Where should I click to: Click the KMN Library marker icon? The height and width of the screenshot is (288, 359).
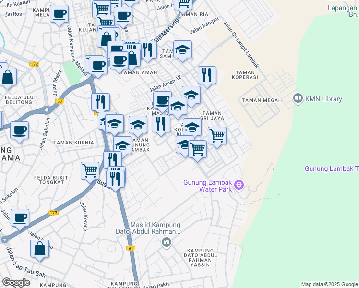pyautogui.click(x=298, y=98)
